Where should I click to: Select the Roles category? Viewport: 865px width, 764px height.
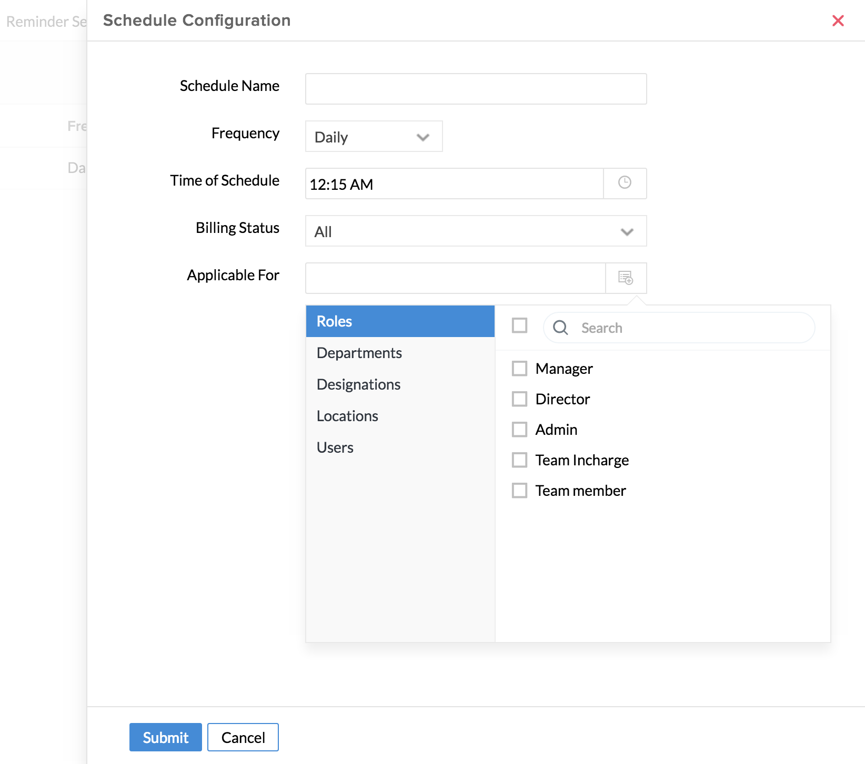(x=400, y=321)
